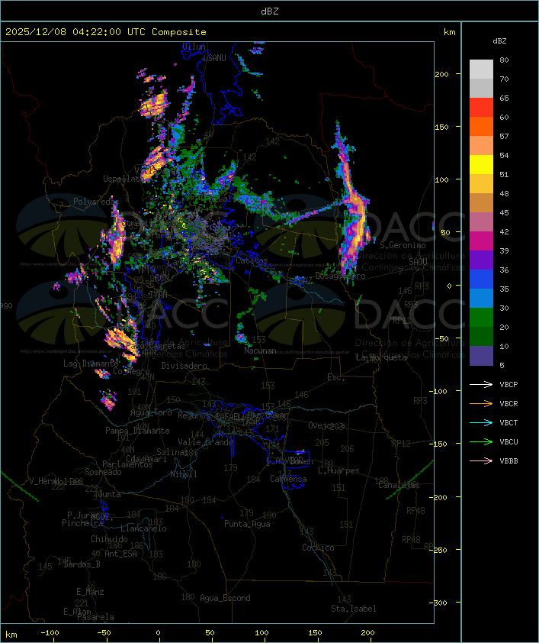Screen dimensions: 539x643
Task: Click the 'Sosneado' place label
Action: point(103,472)
